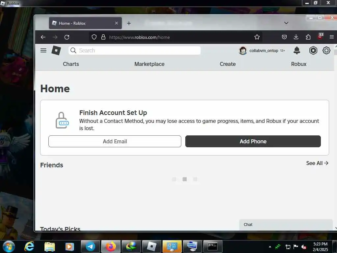Reload the Roblox page
This screenshot has width=337, height=253.
coord(67,37)
